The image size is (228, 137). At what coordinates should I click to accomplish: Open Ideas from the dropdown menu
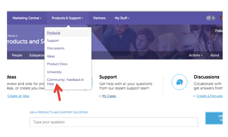pos(51,56)
